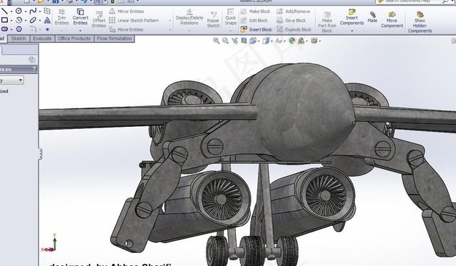Click Convert Entities
The height and width of the screenshot is (266, 456).
pyautogui.click(x=80, y=17)
